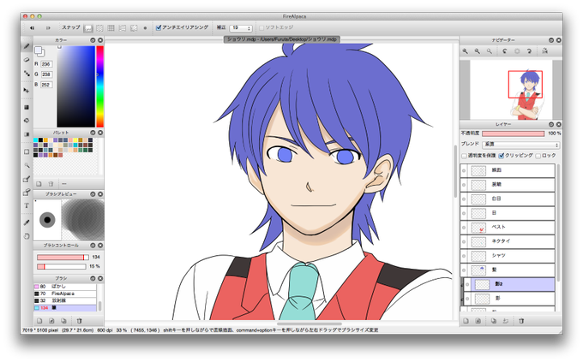Viewport: 583px width, 362px height.
Task: Select the Bucket fill tool
Action: (27, 121)
